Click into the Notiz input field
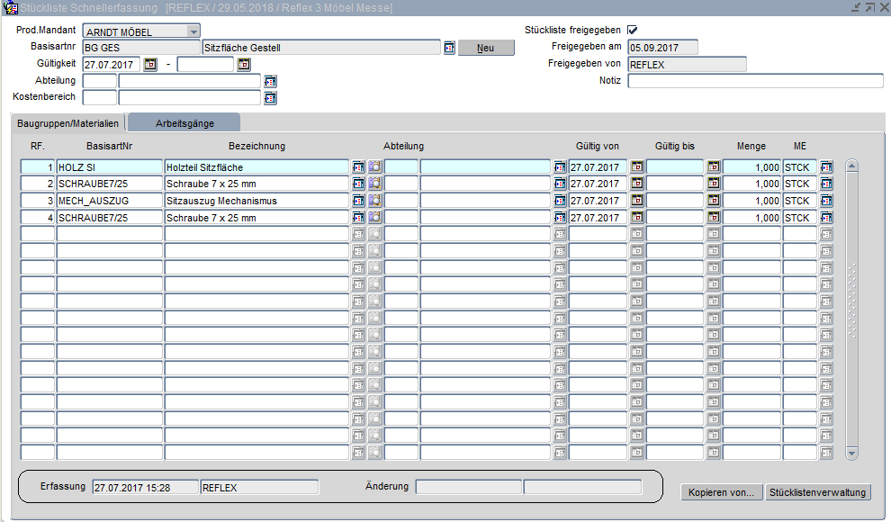This screenshot has height=522, width=891. (x=754, y=81)
